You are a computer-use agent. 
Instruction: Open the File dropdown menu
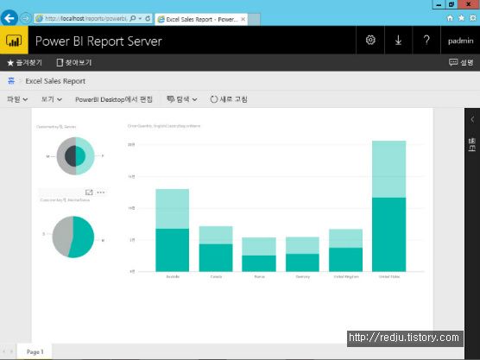17,99
